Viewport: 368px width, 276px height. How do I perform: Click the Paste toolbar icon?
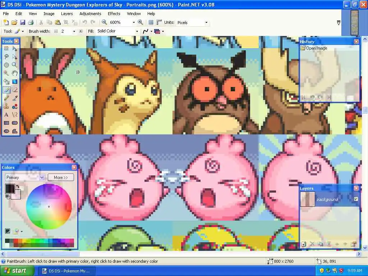click(57, 23)
